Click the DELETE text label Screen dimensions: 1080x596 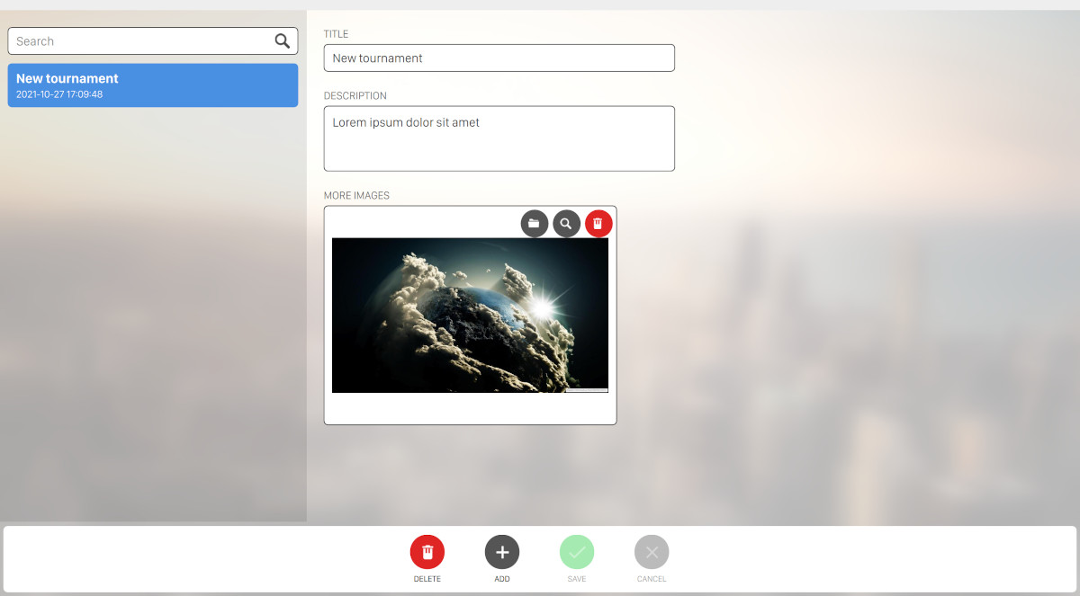pyautogui.click(x=427, y=579)
